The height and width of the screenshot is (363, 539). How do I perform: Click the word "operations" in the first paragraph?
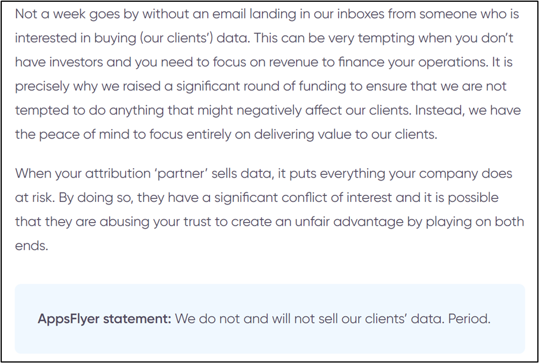pos(459,62)
